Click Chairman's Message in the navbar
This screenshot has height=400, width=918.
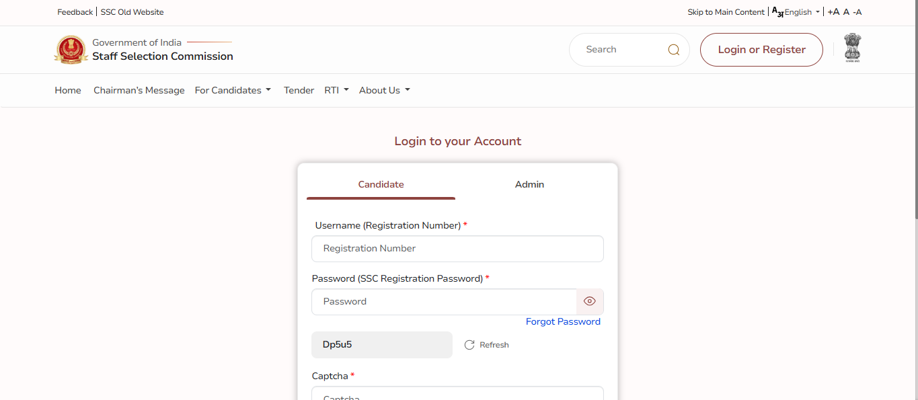coord(139,90)
